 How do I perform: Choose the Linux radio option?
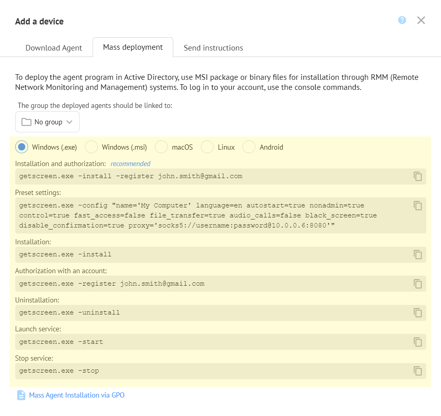[207, 147]
